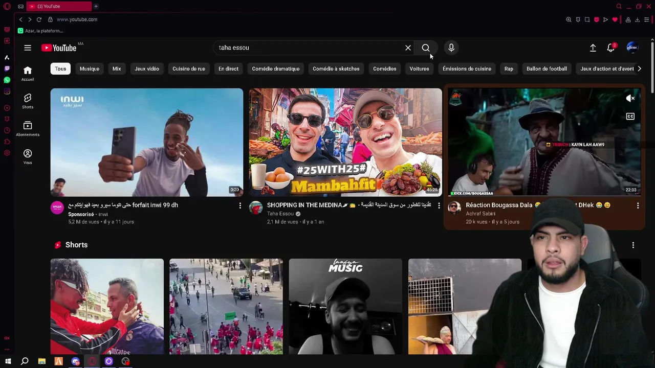
Task: Unmute the Réaction Bougassa preview video
Action: [x=630, y=98]
